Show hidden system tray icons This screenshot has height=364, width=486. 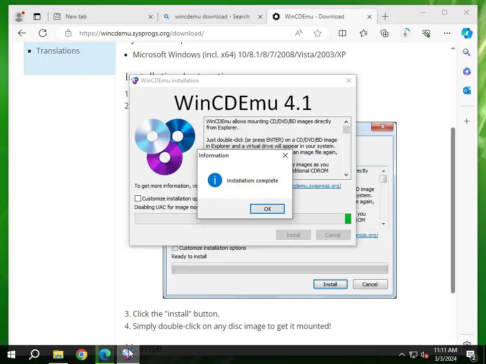pos(402,355)
